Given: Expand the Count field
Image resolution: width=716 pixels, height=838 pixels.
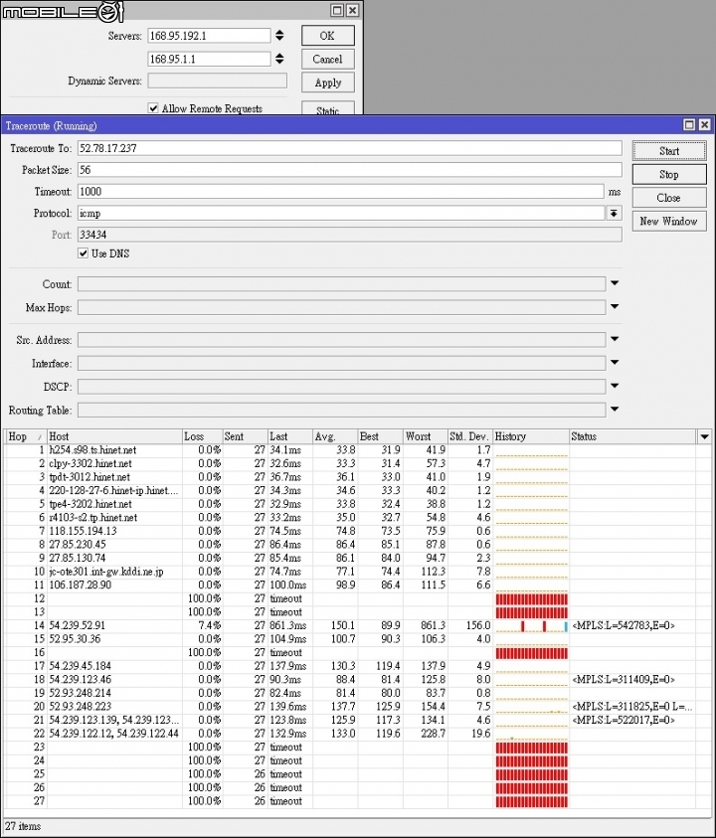Looking at the screenshot, I should pos(615,283).
